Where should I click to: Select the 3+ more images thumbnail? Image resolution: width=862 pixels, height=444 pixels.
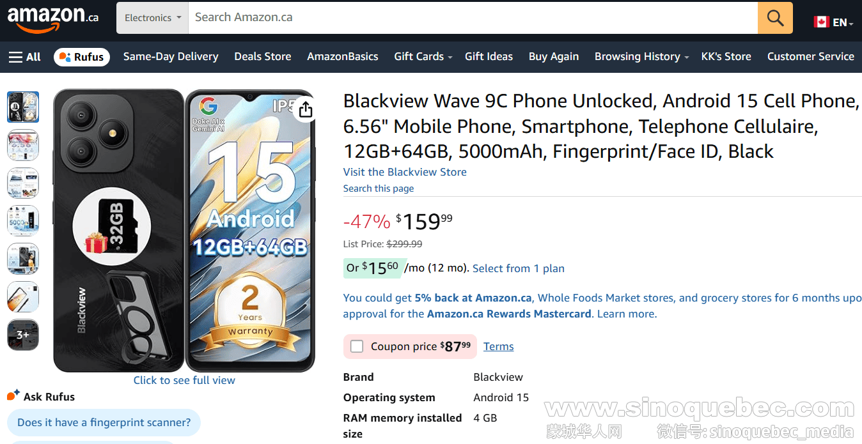coord(22,335)
